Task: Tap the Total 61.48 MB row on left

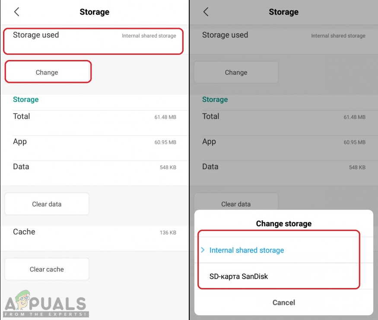Action: tap(94, 117)
